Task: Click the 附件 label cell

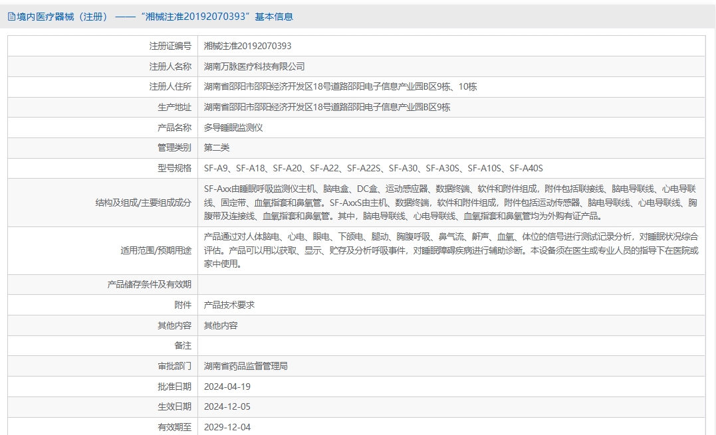Action: coord(103,305)
